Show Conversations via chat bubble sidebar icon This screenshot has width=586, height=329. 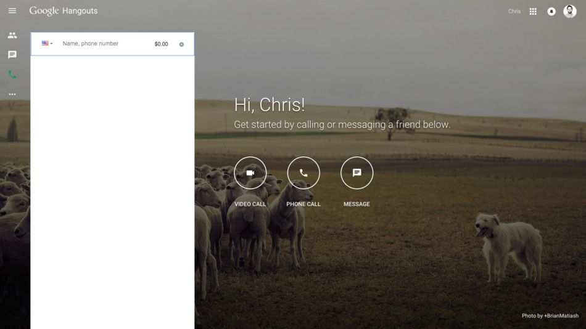tap(12, 55)
